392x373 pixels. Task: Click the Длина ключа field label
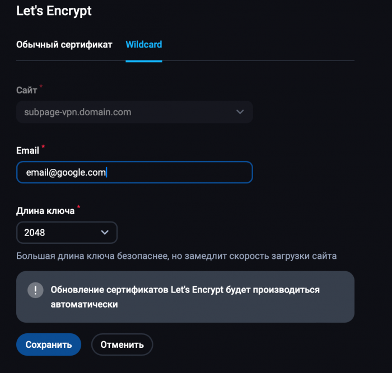pyautogui.click(x=45, y=211)
